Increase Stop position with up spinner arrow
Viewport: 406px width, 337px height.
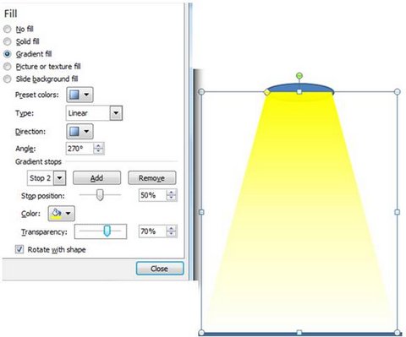[172, 192]
